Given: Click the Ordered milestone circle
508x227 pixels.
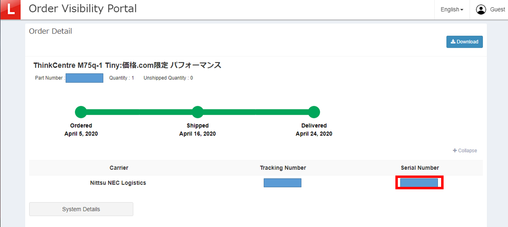Looking at the screenshot, I should click(x=81, y=112).
